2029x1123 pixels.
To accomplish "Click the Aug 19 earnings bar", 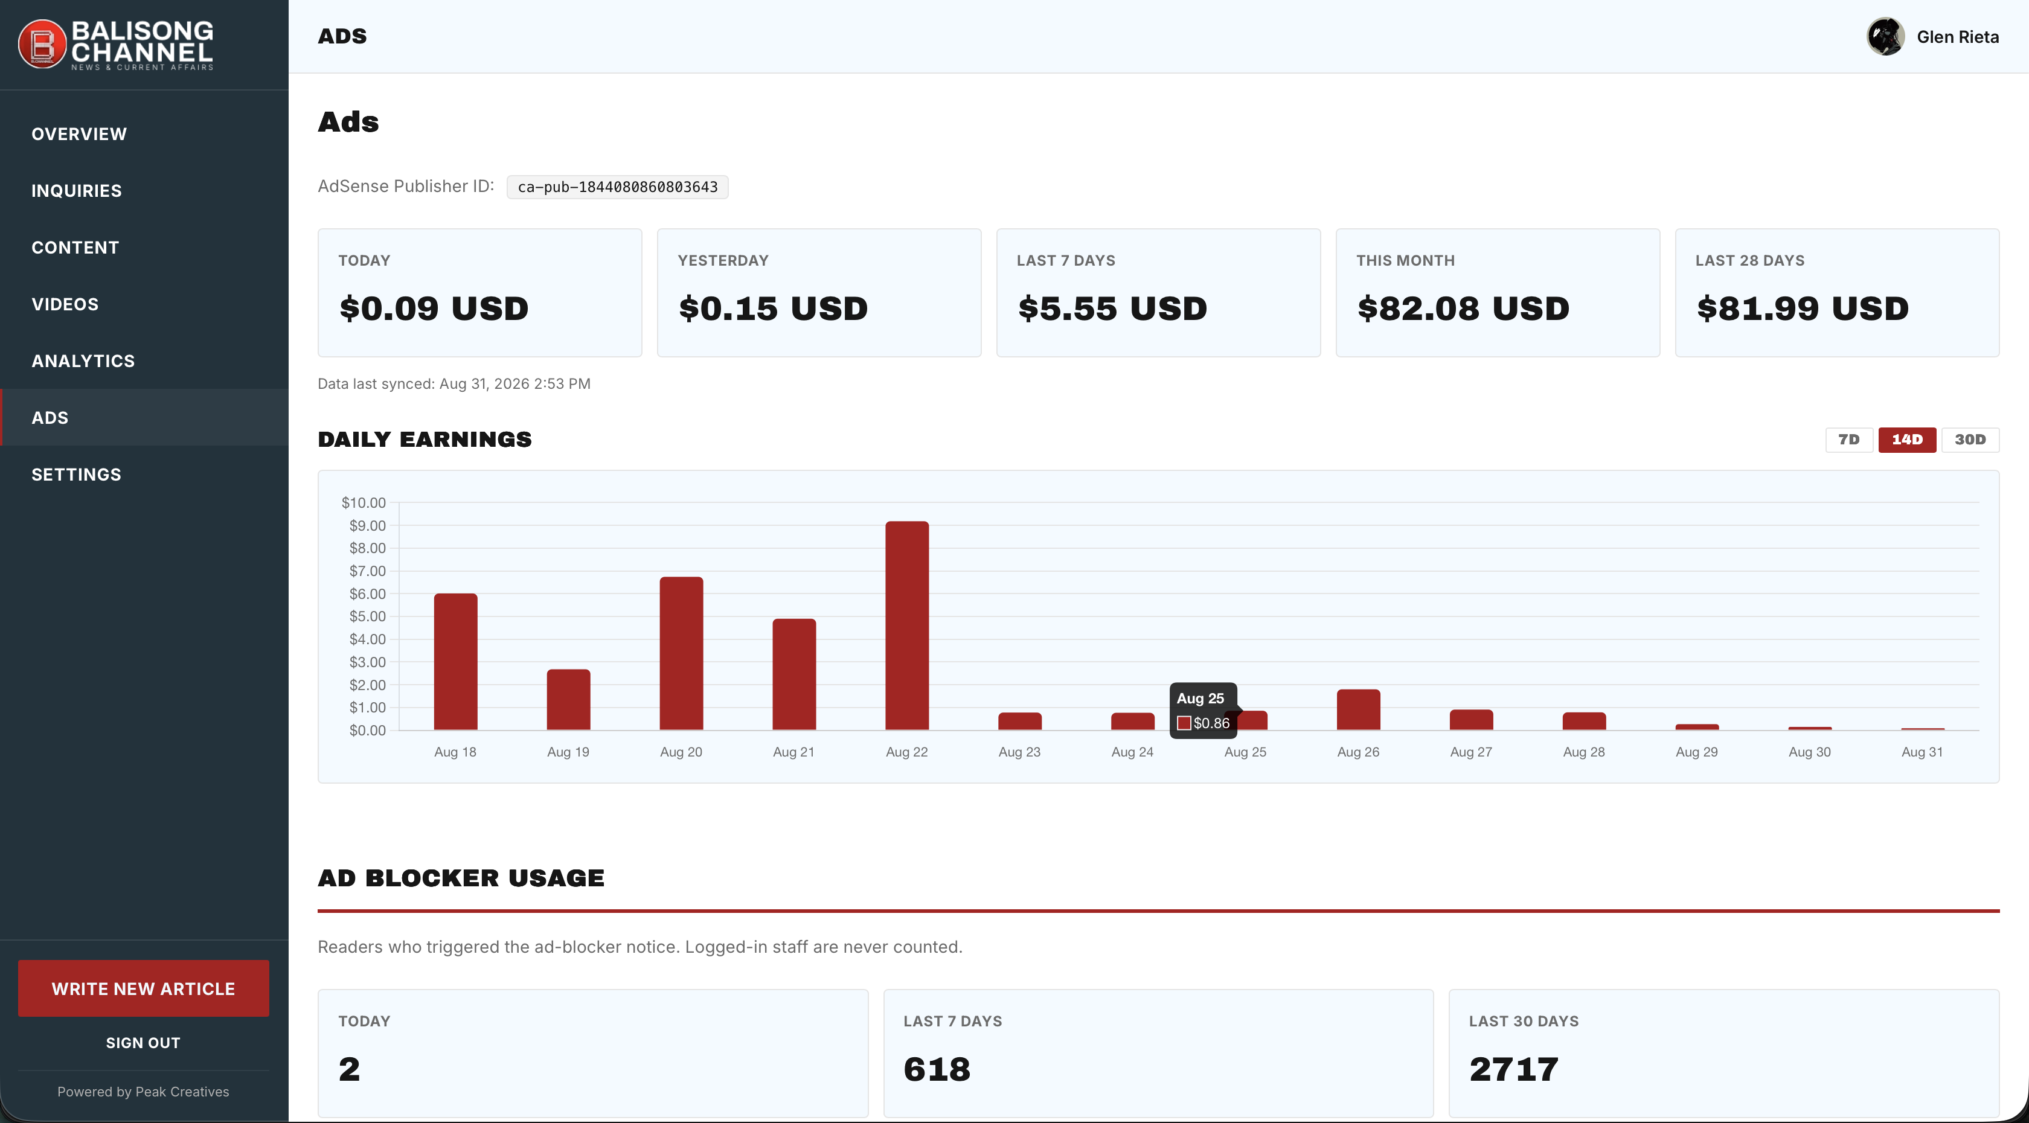I will tap(568, 699).
